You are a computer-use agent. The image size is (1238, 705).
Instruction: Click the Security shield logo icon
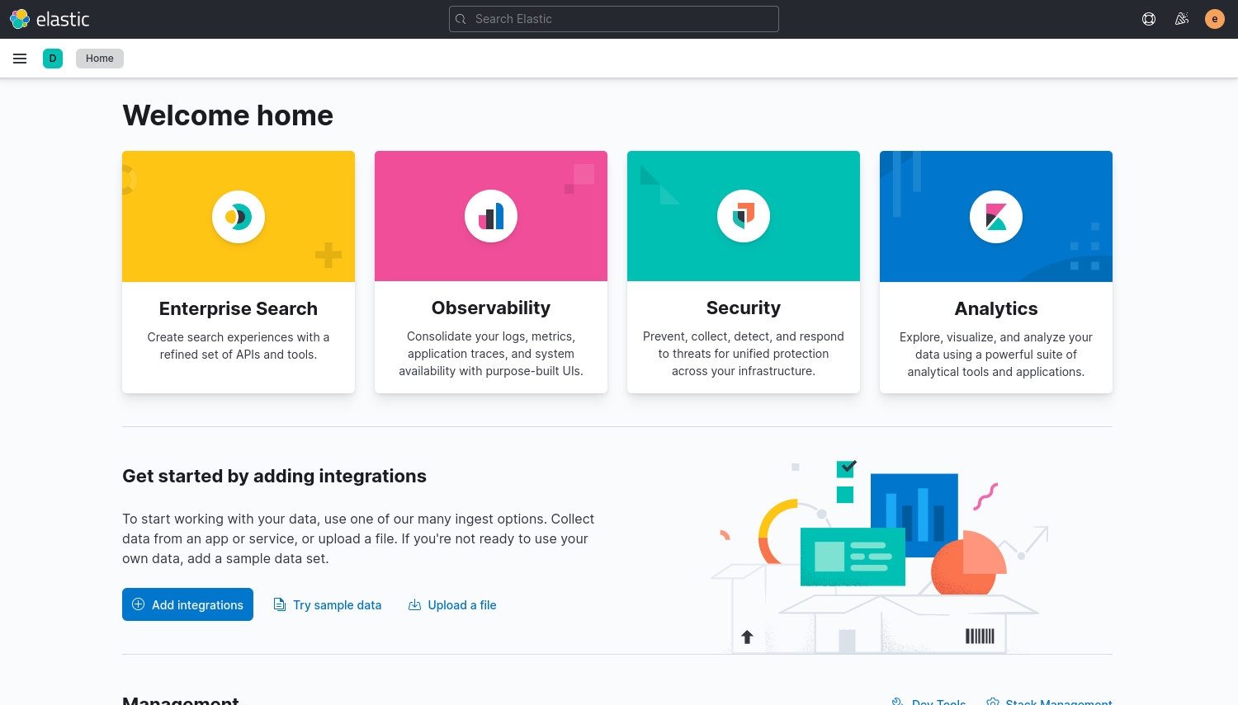coord(744,217)
